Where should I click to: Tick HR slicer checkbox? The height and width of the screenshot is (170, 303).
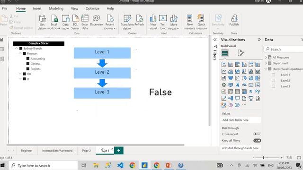(24, 74)
